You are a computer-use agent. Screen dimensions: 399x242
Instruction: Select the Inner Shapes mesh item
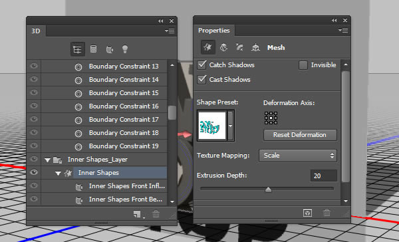pyautogui.click(x=104, y=173)
